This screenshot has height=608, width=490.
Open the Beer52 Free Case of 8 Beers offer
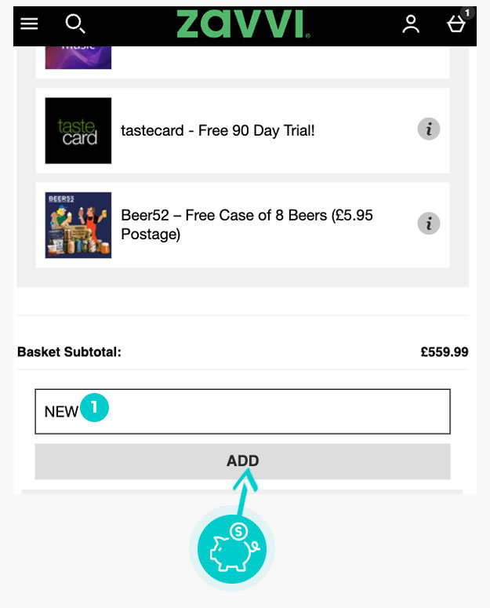246,224
